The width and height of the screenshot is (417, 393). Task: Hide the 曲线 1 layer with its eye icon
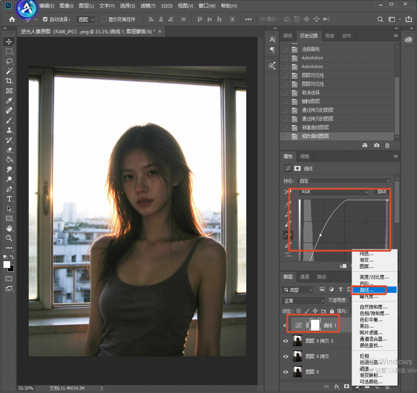tap(285, 325)
